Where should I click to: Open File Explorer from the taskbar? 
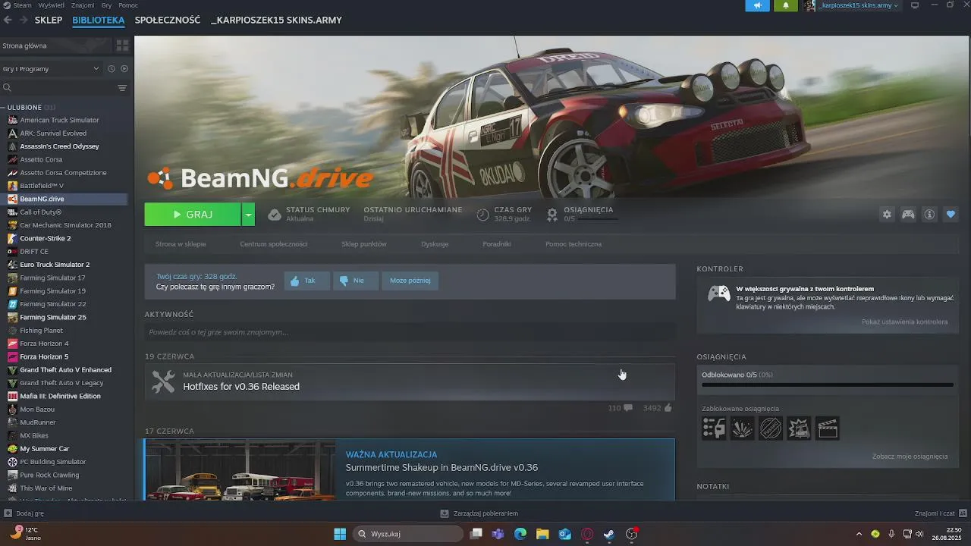coord(543,534)
